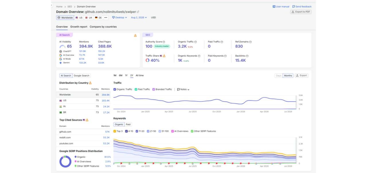
Task: Switch to the Growth report tab
Action: pyautogui.click(x=79, y=27)
